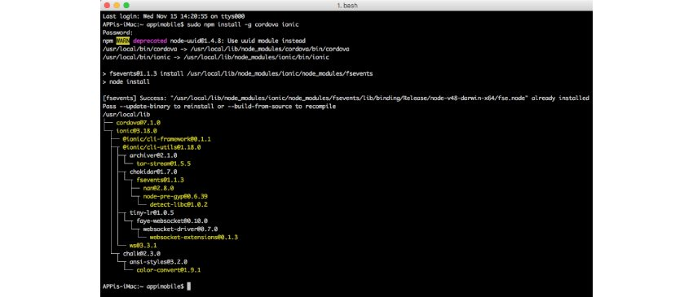Viewport: 693px width, 297px height.
Task: Click the 'ionic@3.18.0' tree entry
Action: 137,131
